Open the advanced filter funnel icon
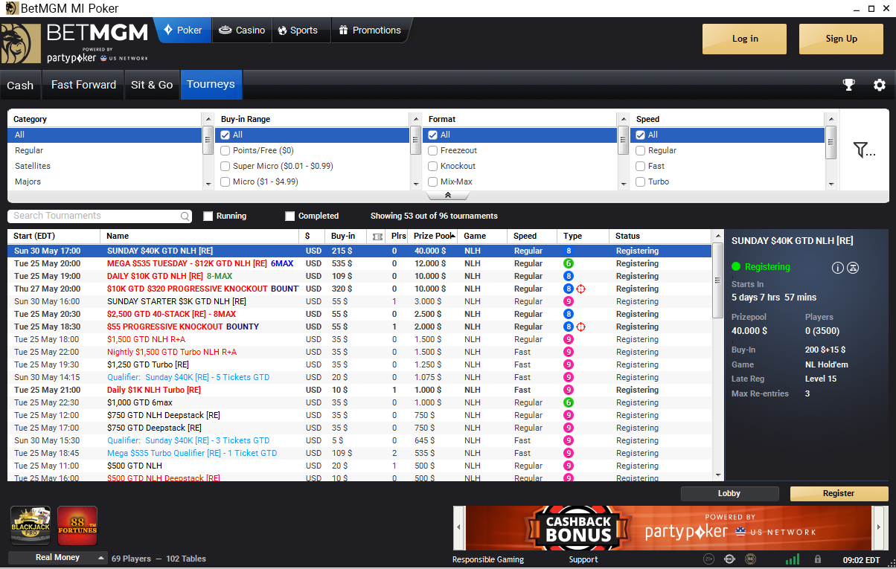The height and width of the screenshot is (569, 896). 864,150
